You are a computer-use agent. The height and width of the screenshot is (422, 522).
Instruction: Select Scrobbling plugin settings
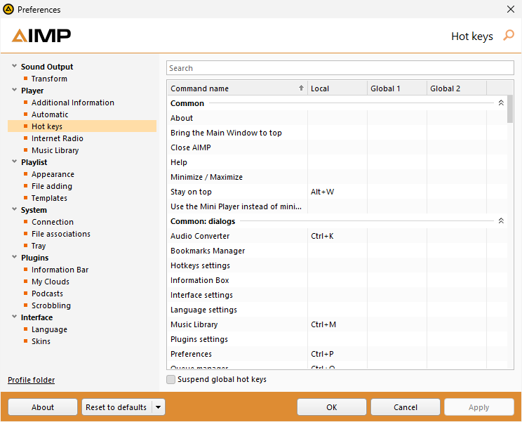pyautogui.click(x=51, y=305)
